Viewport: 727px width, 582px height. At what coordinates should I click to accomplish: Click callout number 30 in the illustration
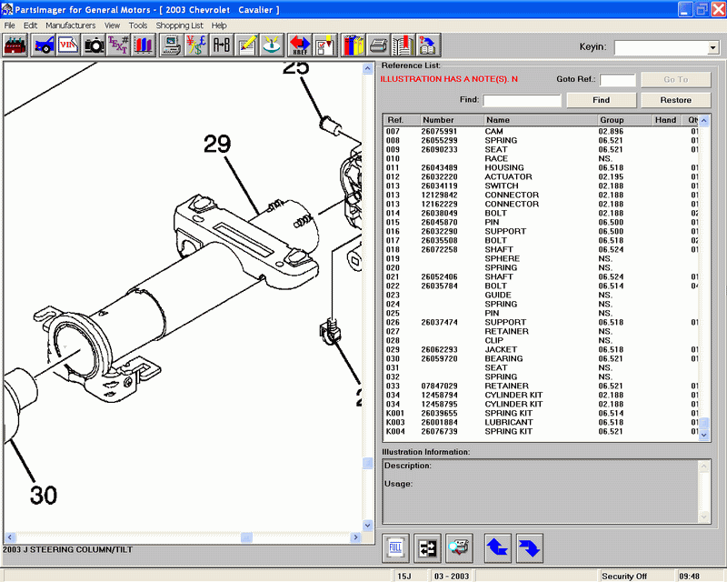tap(44, 495)
